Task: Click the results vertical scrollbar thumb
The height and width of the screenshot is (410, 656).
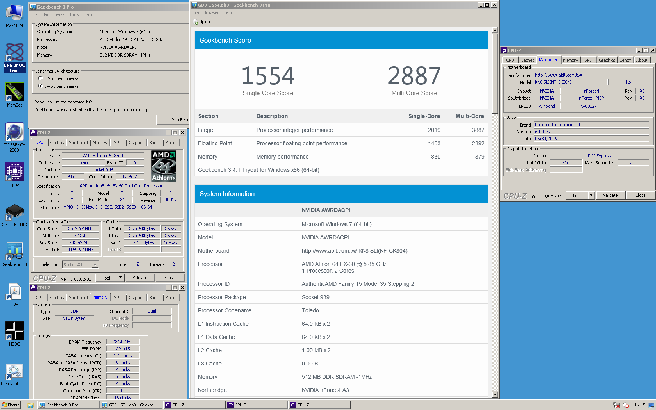Action: tap(495, 73)
